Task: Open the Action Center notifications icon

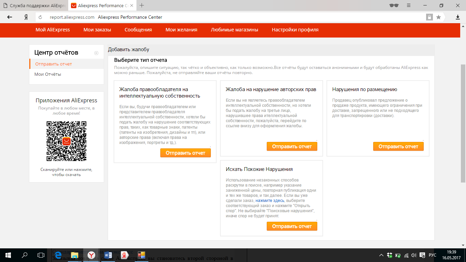Action: [423, 255]
